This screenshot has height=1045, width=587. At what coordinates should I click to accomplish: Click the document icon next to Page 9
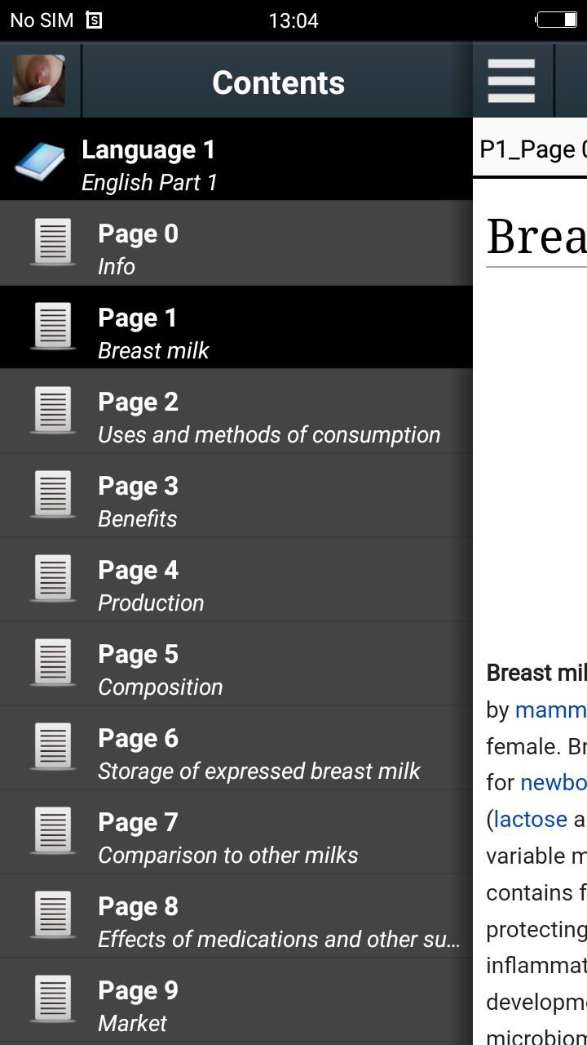[53, 998]
